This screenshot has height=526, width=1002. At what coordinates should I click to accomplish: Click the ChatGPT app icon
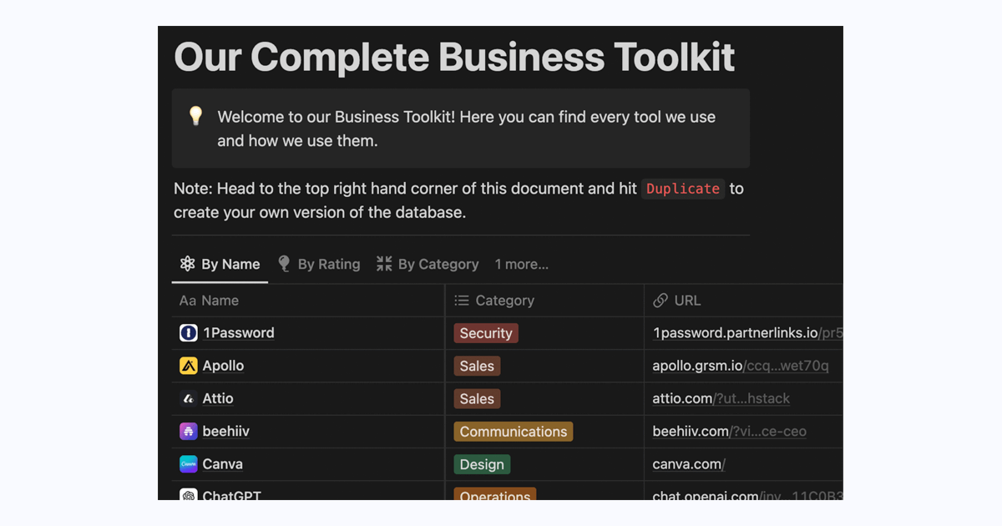point(188,494)
